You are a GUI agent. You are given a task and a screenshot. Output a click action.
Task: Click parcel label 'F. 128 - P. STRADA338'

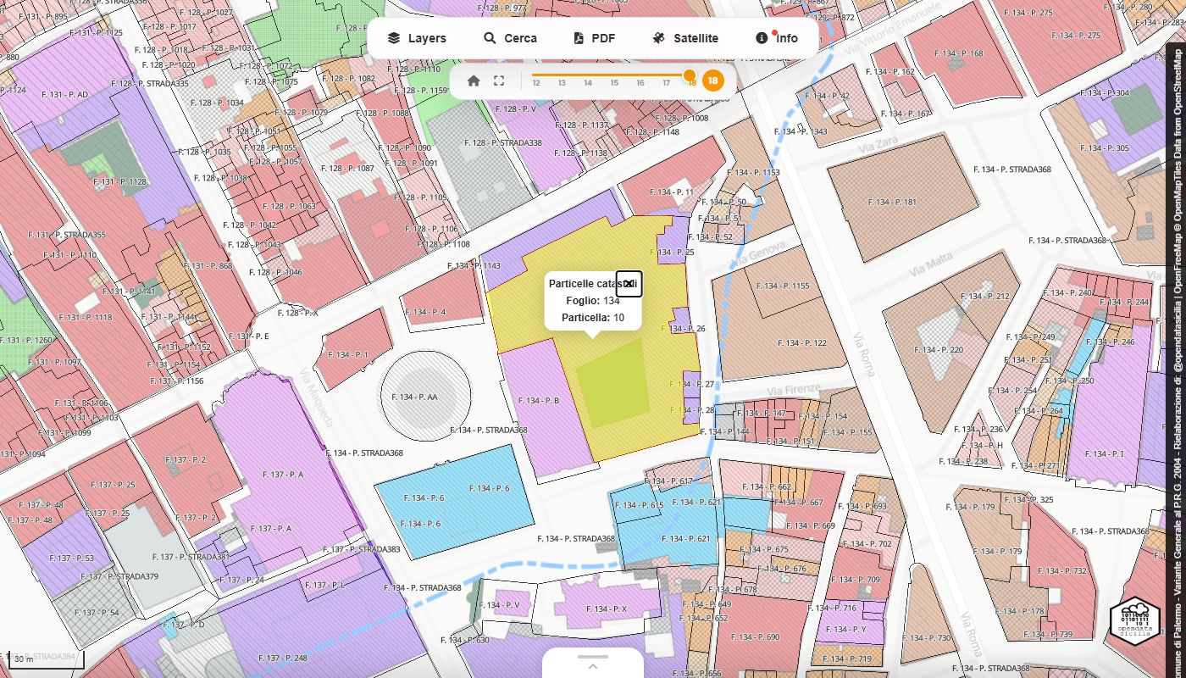coord(502,142)
